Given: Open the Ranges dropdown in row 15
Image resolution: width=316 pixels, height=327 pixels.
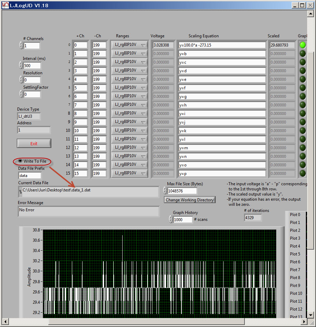Looking at the screenshot, I should pyautogui.click(x=129, y=173).
